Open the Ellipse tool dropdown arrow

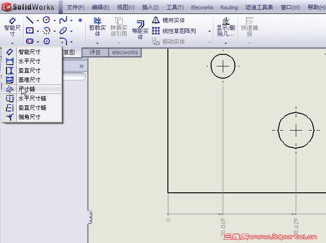tap(71, 31)
